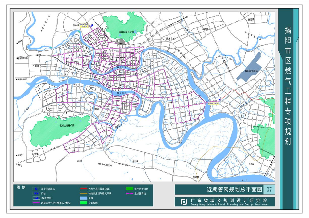Click the 近期管网规划总平面图 title bar
The image size is (309, 218).
pyautogui.click(x=219, y=190)
